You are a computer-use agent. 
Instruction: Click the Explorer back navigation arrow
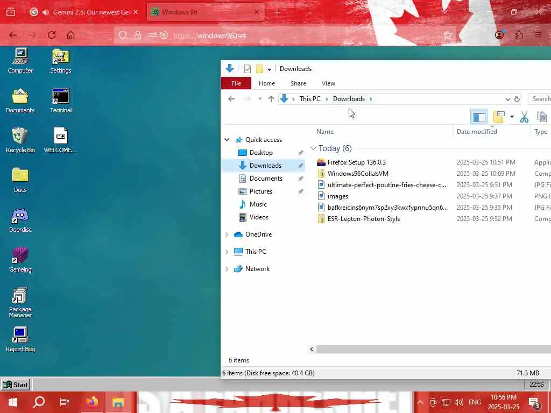pyautogui.click(x=231, y=99)
